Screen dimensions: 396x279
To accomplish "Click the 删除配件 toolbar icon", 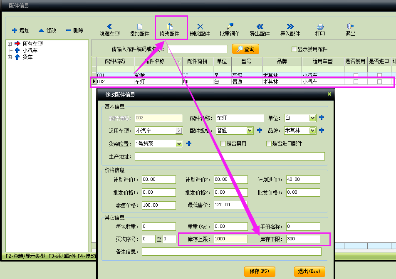I will click(200, 27).
